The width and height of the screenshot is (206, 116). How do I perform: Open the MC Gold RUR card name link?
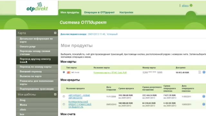coord(110,72)
